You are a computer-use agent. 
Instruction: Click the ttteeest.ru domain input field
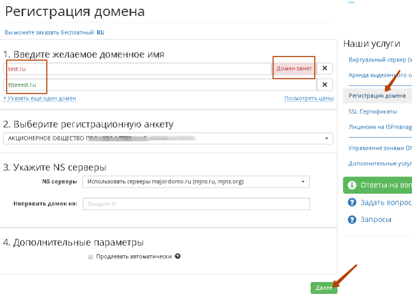[x=154, y=85]
